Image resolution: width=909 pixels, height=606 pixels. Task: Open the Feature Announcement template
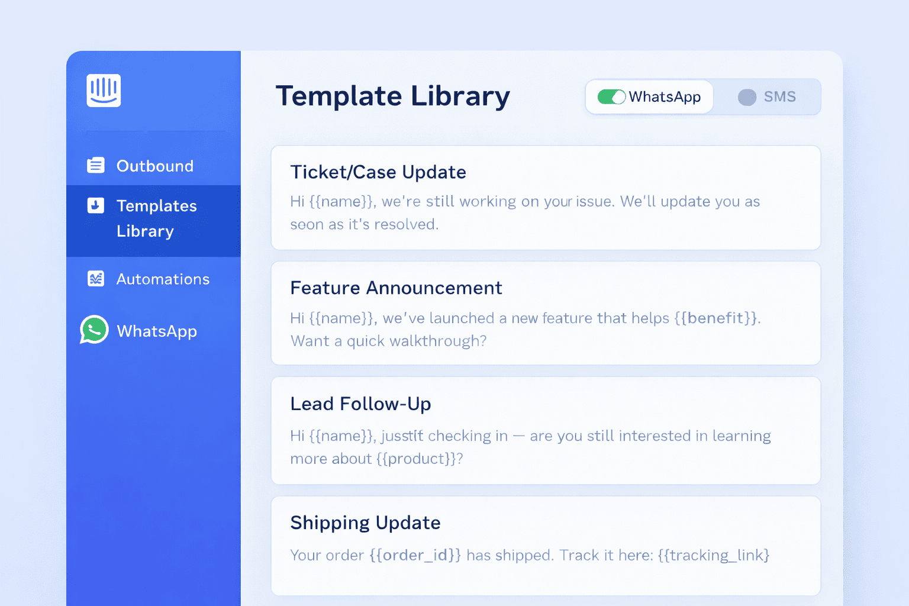[x=545, y=313]
